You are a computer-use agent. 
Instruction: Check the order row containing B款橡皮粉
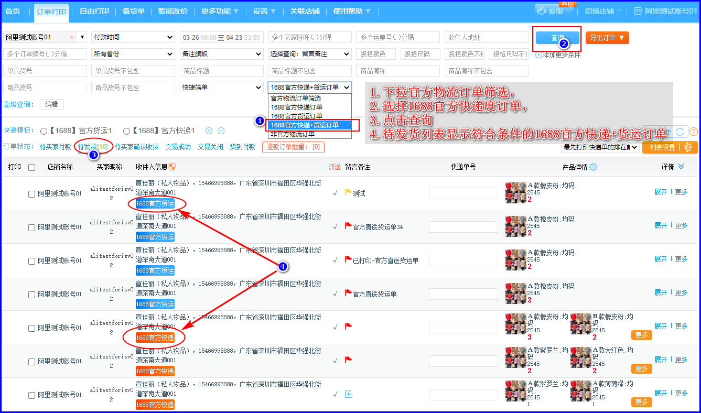[x=31, y=328]
